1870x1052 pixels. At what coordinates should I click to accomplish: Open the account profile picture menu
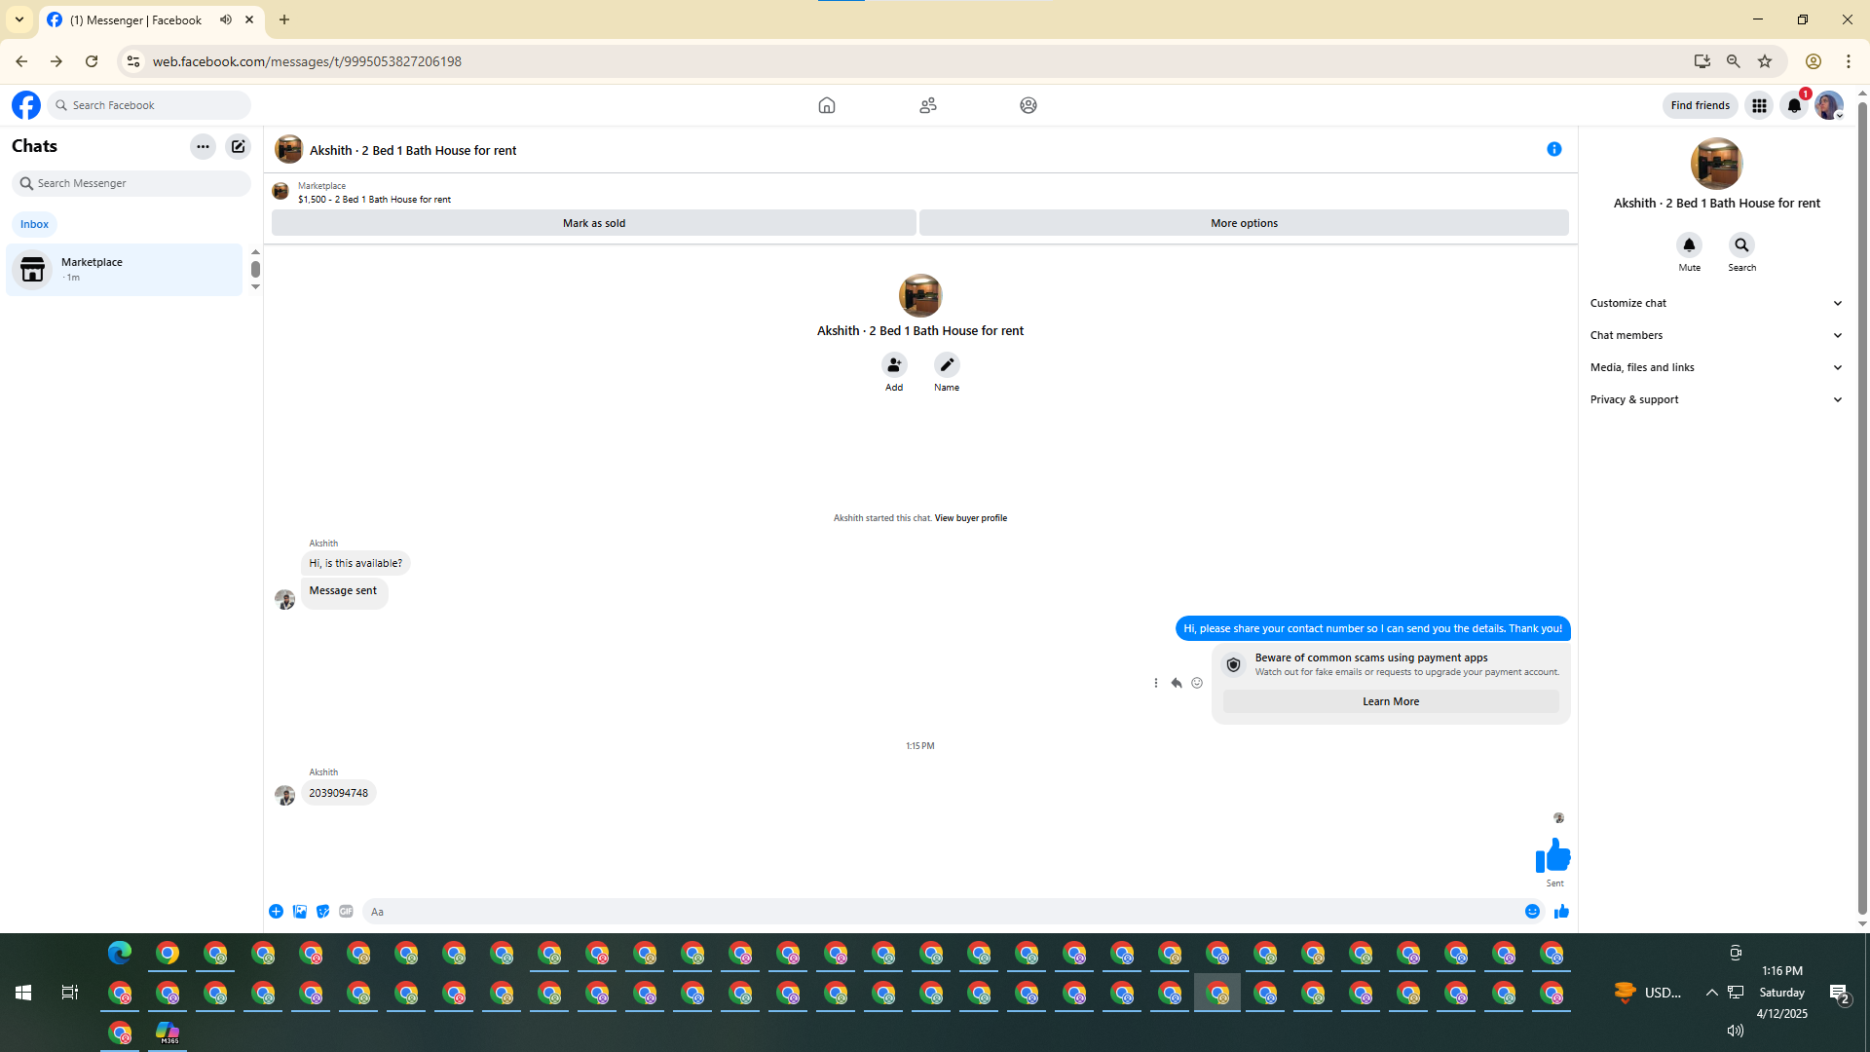pos(1829,105)
